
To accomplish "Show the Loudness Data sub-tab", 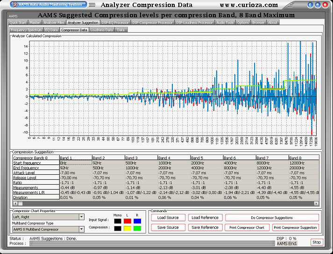I will click(x=101, y=30).
